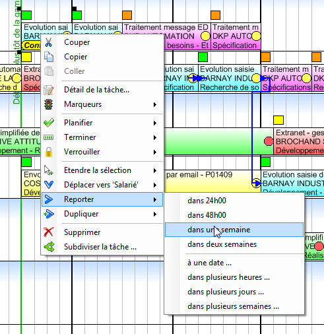Click the orange square above Traitement message ED task
324x334 pixels.
[127, 15]
